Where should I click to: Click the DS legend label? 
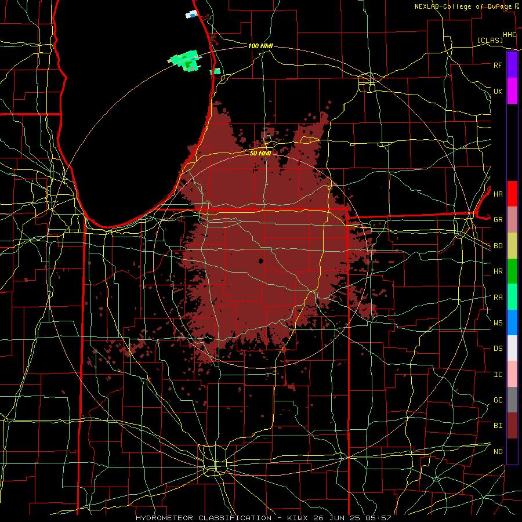(x=498, y=349)
